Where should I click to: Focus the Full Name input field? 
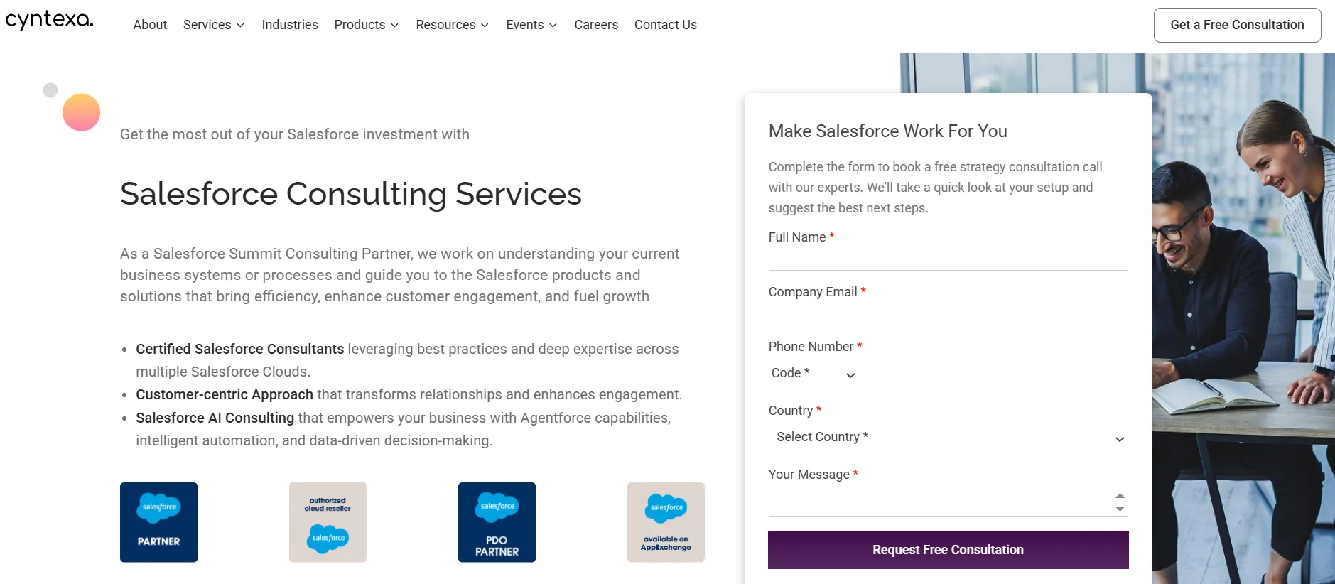click(948, 257)
